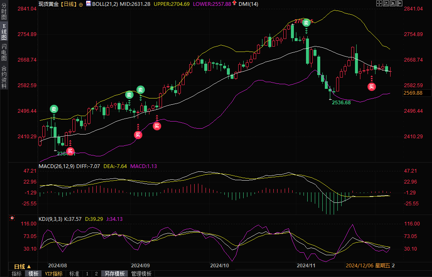432x277 pixels.
Task: Open the 日线 period dropdown with triangle
Action: click(x=23, y=267)
